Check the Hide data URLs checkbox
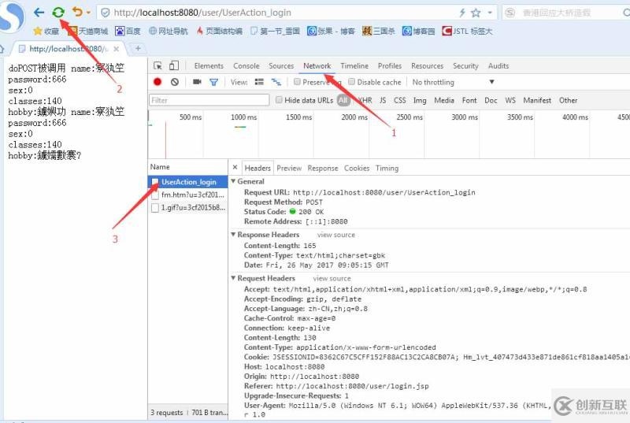This screenshot has width=630, height=423. click(279, 99)
